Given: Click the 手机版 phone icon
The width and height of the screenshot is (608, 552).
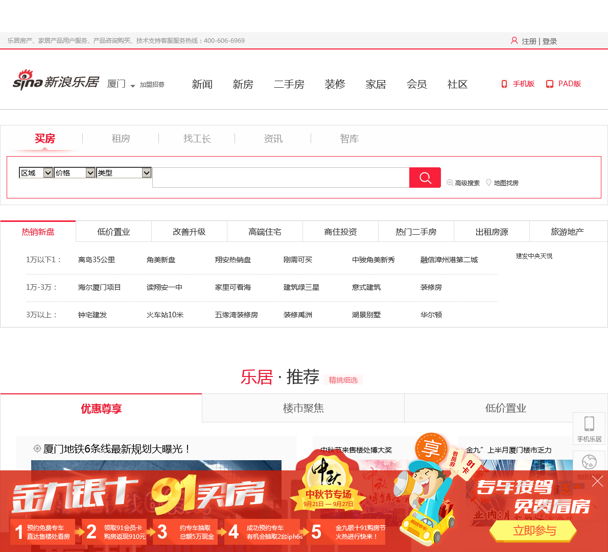Looking at the screenshot, I should point(504,84).
